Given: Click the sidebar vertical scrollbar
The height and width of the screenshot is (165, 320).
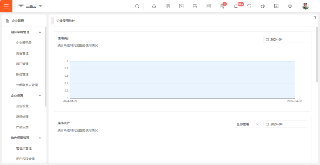Looking at the screenshot, I should [46, 67].
